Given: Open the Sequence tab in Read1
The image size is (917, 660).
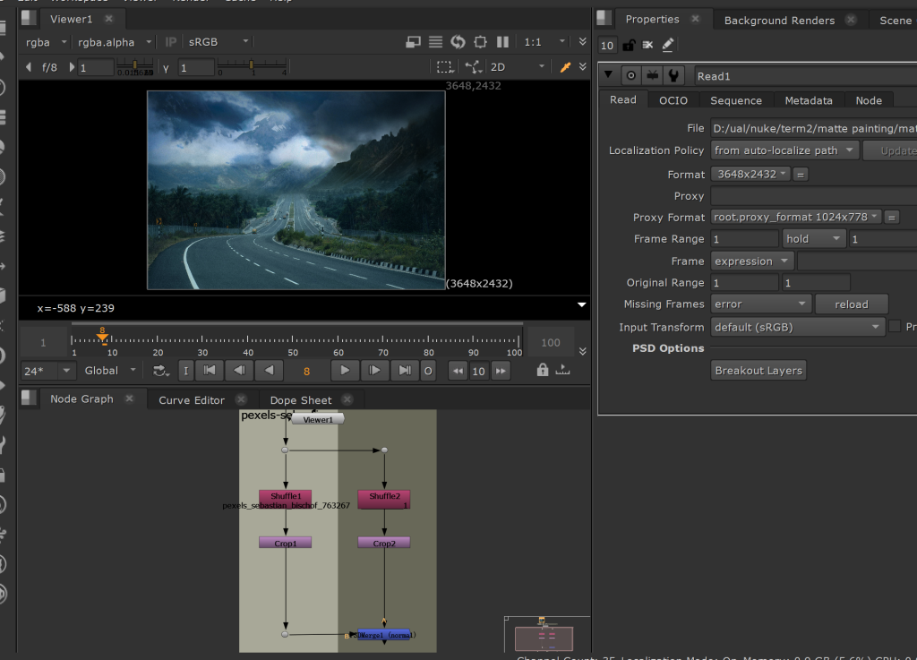Looking at the screenshot, I should (x=736, y=100).
